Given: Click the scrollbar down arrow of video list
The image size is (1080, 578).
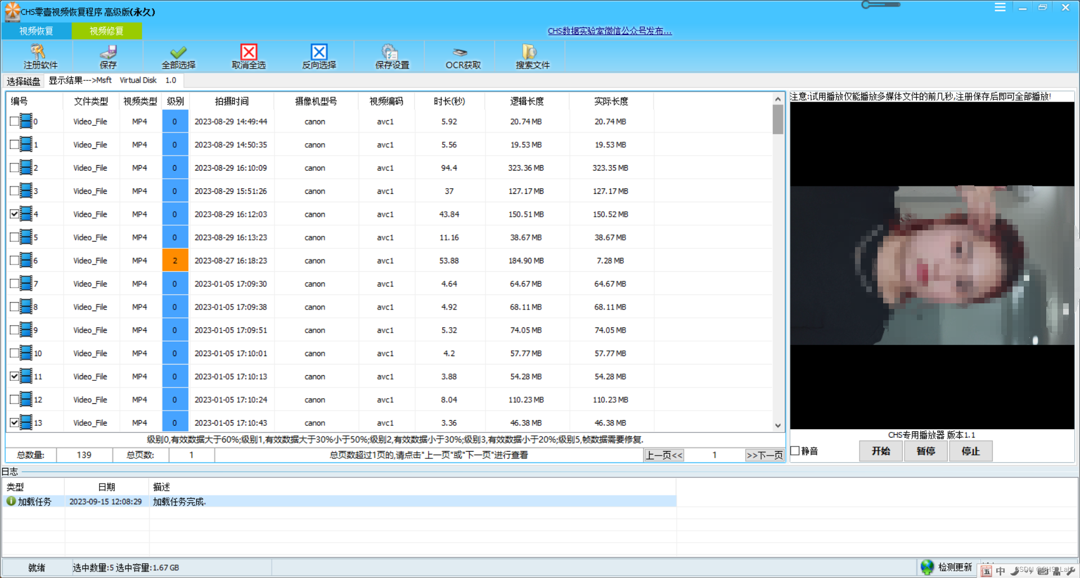Looking at the screenshot, I should point(778,426).
